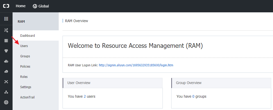Click the trophy-shaped icon in sidebar
This screenshot has width=273, height=110.
(x=6, y=51)
